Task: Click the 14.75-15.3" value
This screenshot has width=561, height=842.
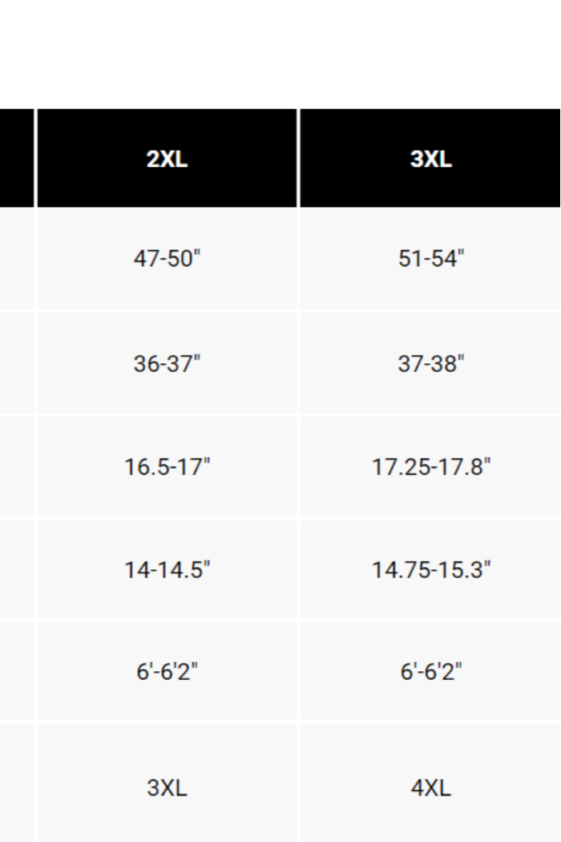Action: pyautogui.click(x=431, y=569)
